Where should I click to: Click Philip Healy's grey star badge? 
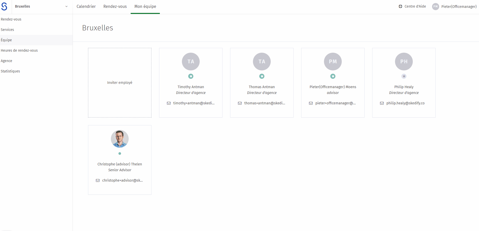pos(404,76)
